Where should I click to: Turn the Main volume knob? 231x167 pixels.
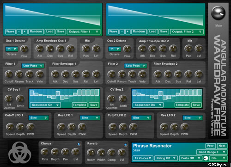[219, 13]
